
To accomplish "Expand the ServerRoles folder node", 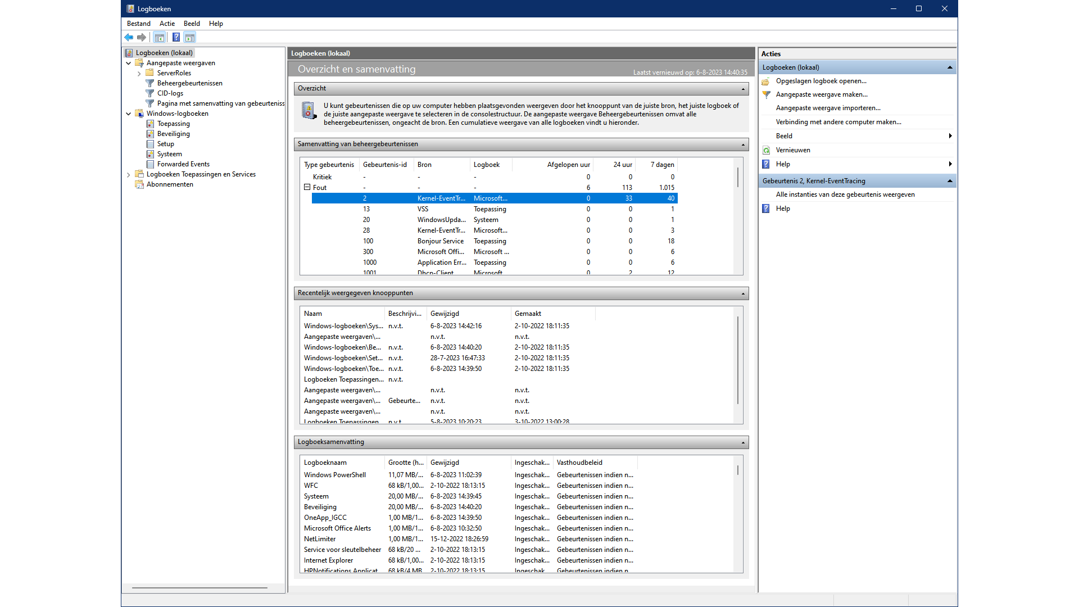I will click(139, 74).
